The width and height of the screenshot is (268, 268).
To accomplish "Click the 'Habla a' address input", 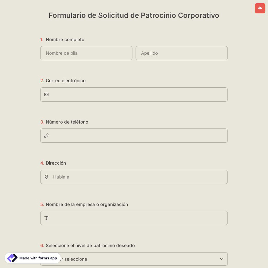I will coord(134,177).
